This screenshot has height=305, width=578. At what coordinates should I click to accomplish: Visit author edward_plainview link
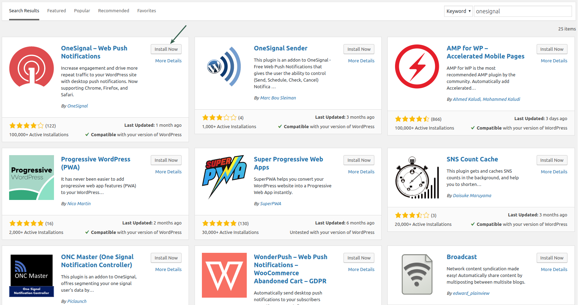click(x=471, y=293)
